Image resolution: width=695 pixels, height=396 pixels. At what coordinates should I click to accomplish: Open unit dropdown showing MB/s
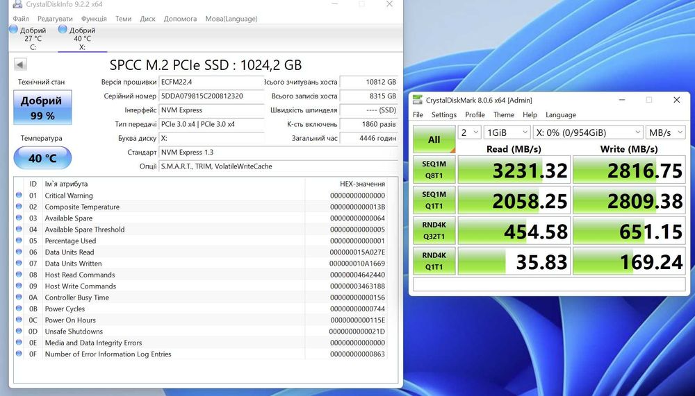click(x=665, y=132)
